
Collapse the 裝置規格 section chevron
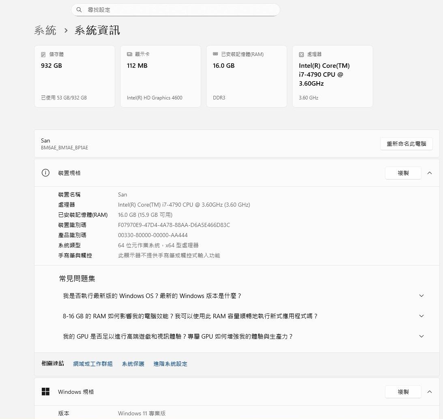[x=430, y=173]
